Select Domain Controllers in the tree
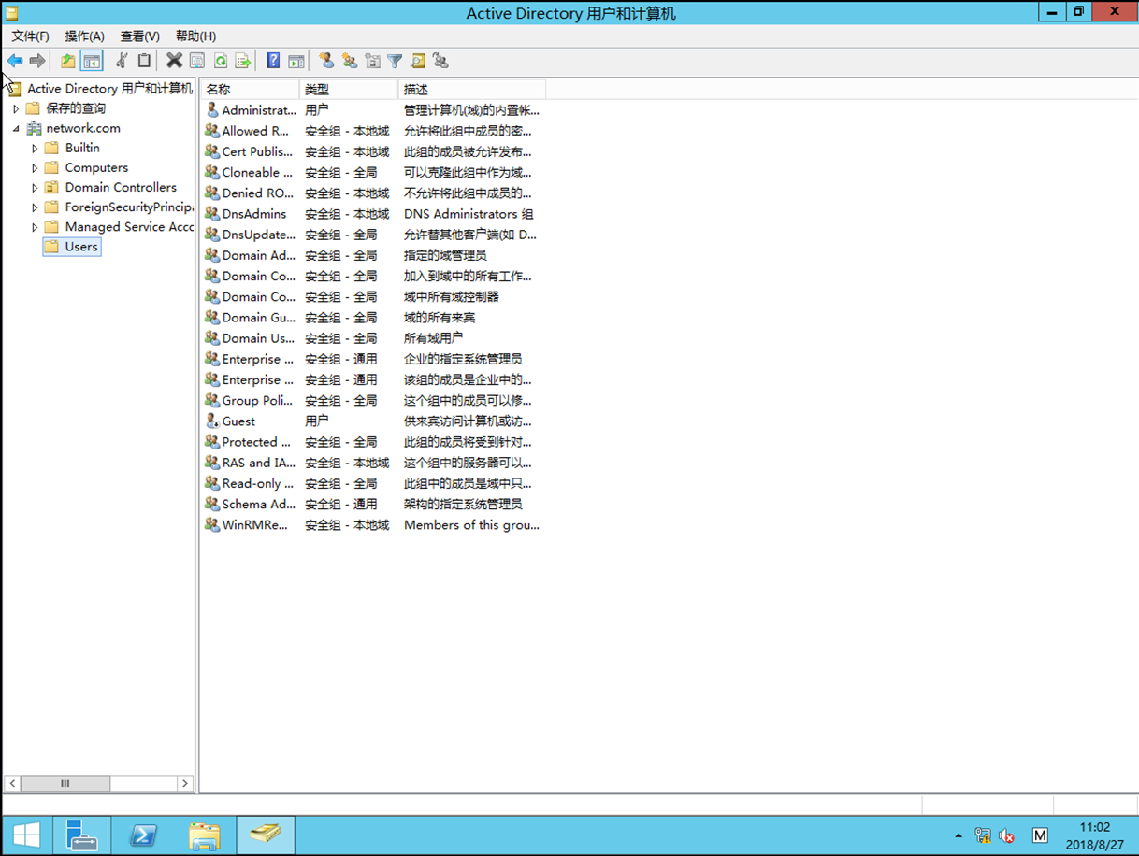 (x=121, y=188)
